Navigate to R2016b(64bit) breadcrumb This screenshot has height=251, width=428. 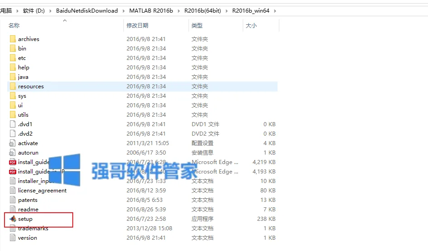202,11
